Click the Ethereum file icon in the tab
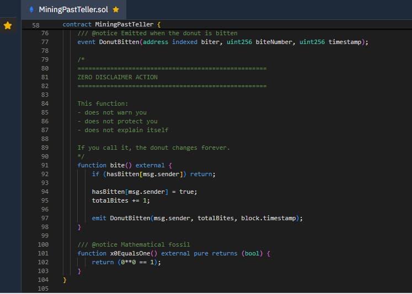Viewport: 412px width, 294px height. pyautogui.click(x=31, y=9)
